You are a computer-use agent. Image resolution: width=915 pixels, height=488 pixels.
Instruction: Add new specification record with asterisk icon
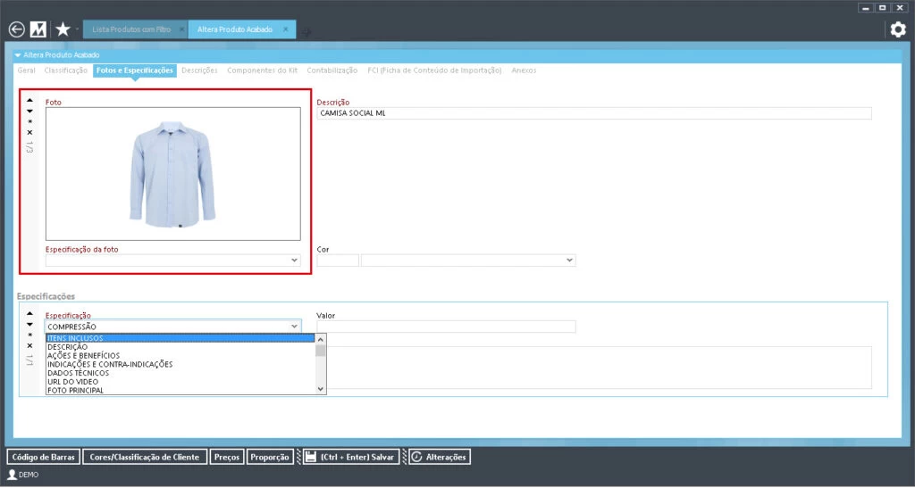pos(29,335)
